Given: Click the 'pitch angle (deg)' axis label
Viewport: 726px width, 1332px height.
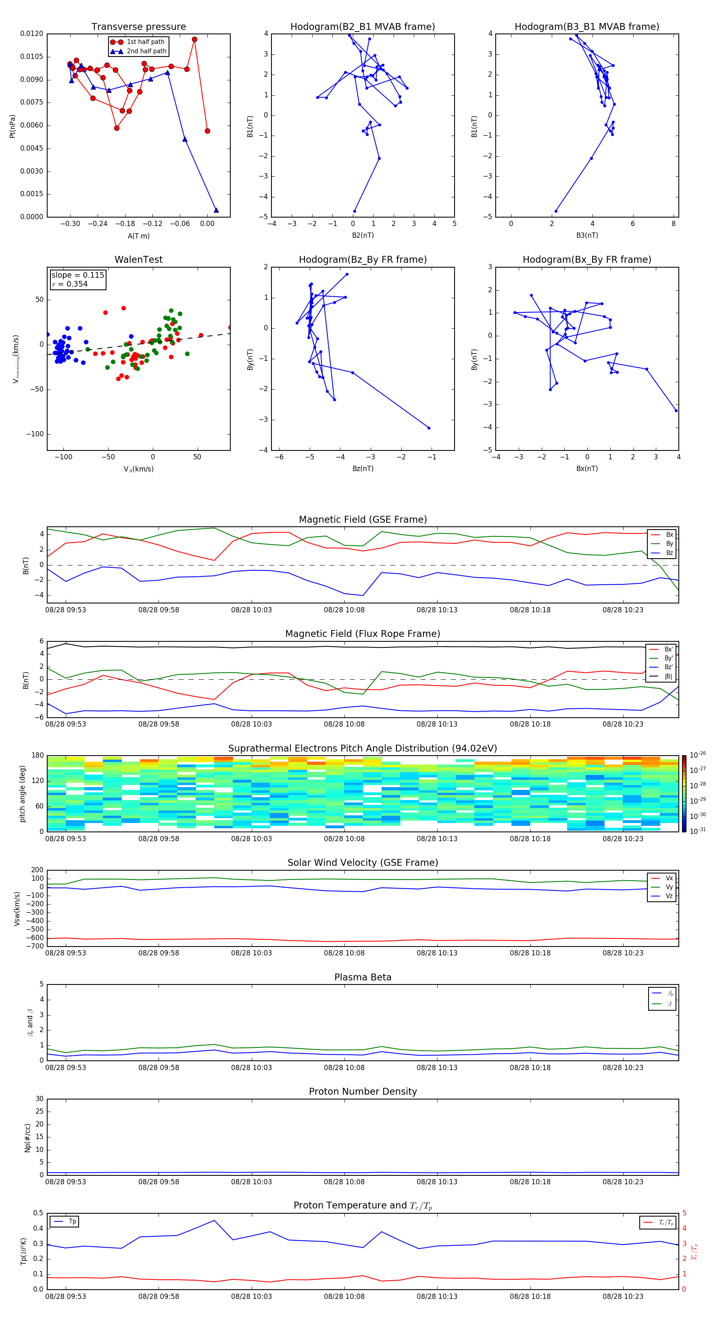Looking at the screenshot, I should pos(22,794).
